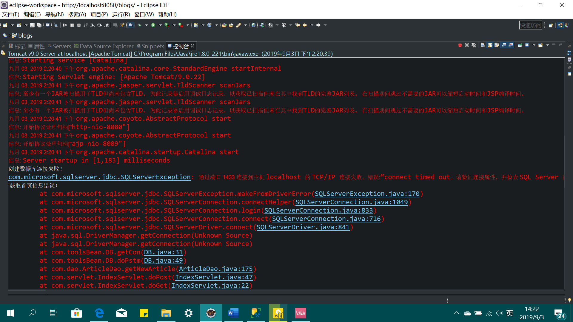
Task: Toggle show console when standard out changes
Action: coord(504,45)
